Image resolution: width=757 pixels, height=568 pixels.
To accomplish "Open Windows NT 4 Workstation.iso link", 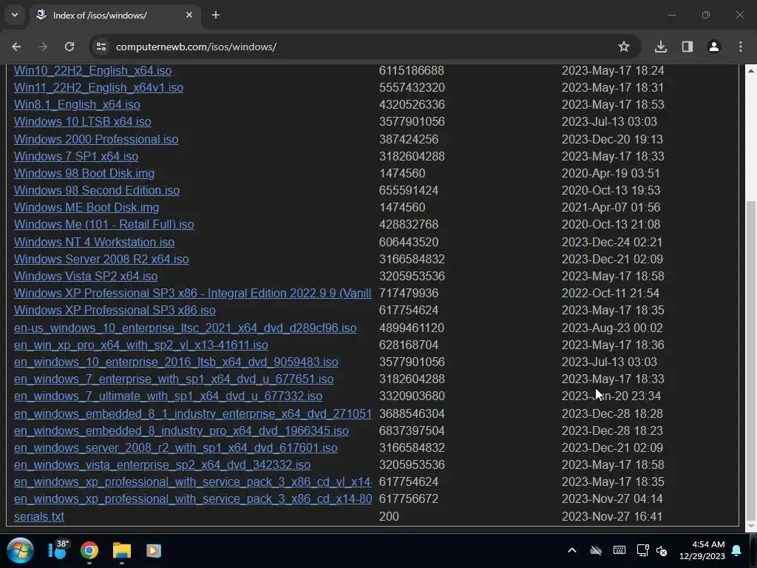I will point(94,242).
